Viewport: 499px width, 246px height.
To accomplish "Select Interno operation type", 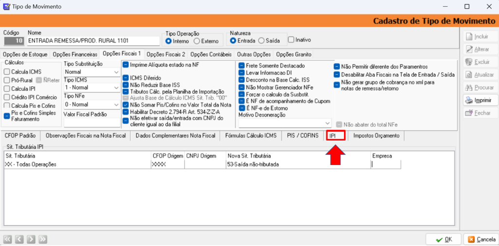I will pos(168,41).
